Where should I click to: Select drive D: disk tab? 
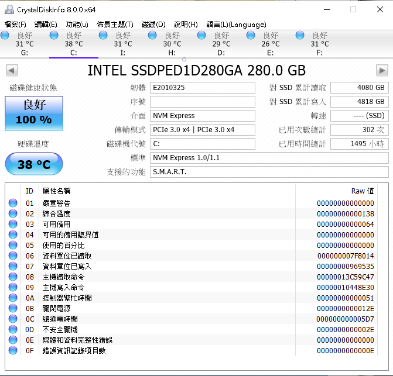pos(221,44)
